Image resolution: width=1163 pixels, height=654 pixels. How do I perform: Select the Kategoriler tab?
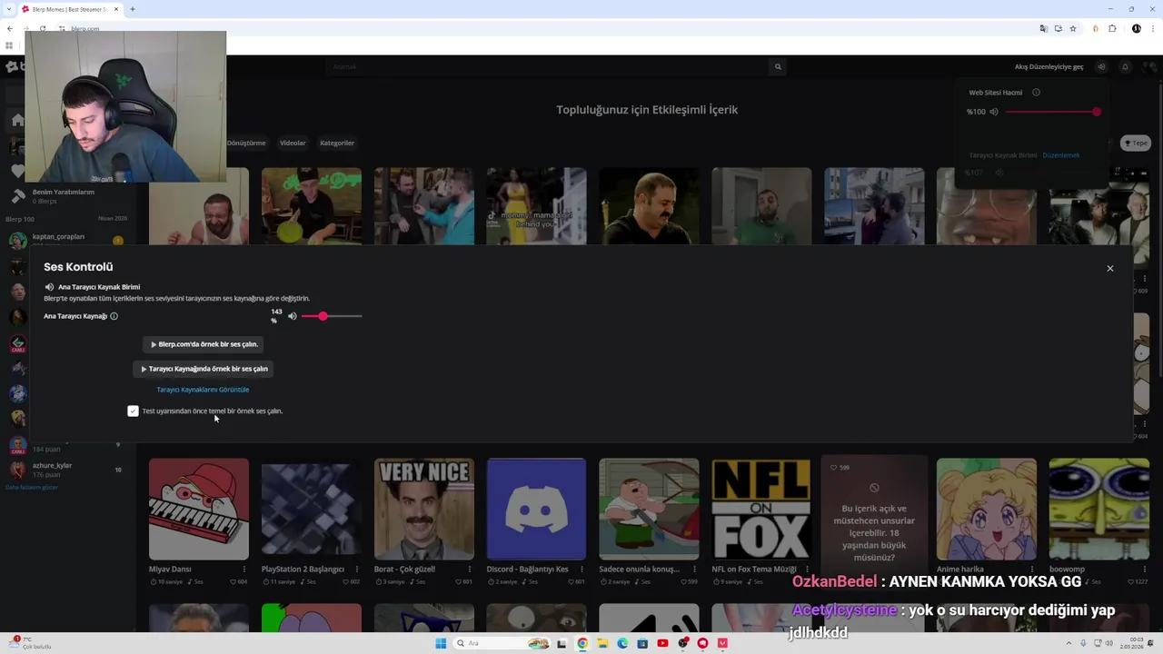pos(337,143)
